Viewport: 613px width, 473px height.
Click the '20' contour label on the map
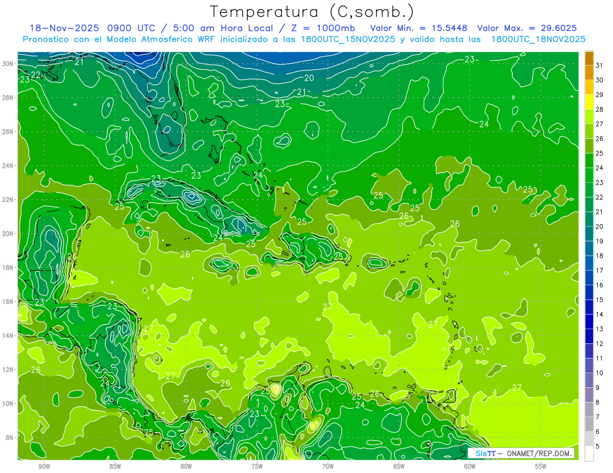[x=309, y=78]
